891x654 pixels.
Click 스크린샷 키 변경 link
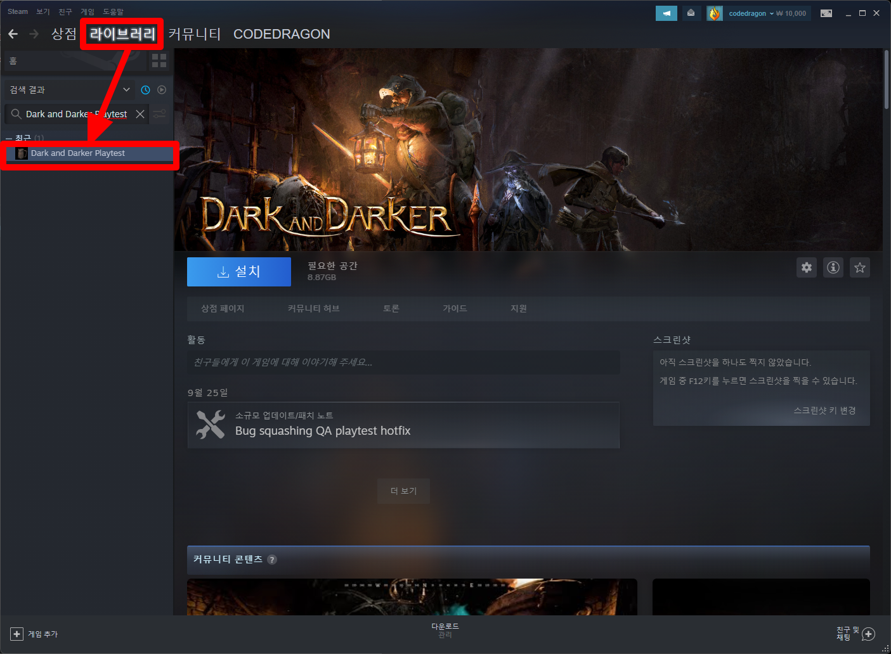[x=825, y=411]
